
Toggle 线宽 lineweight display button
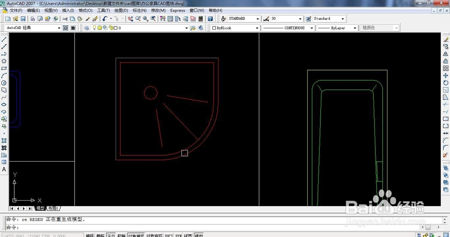(x=188, y=235)
